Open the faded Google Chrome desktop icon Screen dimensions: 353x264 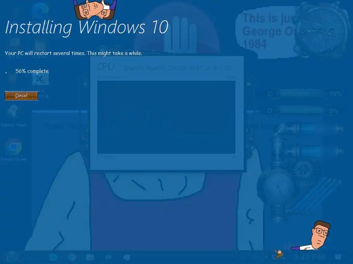13,150
